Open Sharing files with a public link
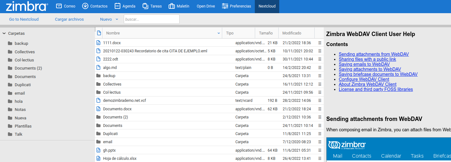The width and height of the screenshot is (451, 162). tap(367, 59)
